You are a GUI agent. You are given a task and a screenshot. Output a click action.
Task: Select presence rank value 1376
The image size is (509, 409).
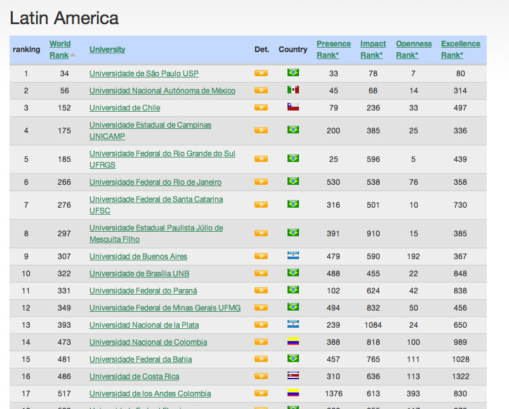point(334,394)
